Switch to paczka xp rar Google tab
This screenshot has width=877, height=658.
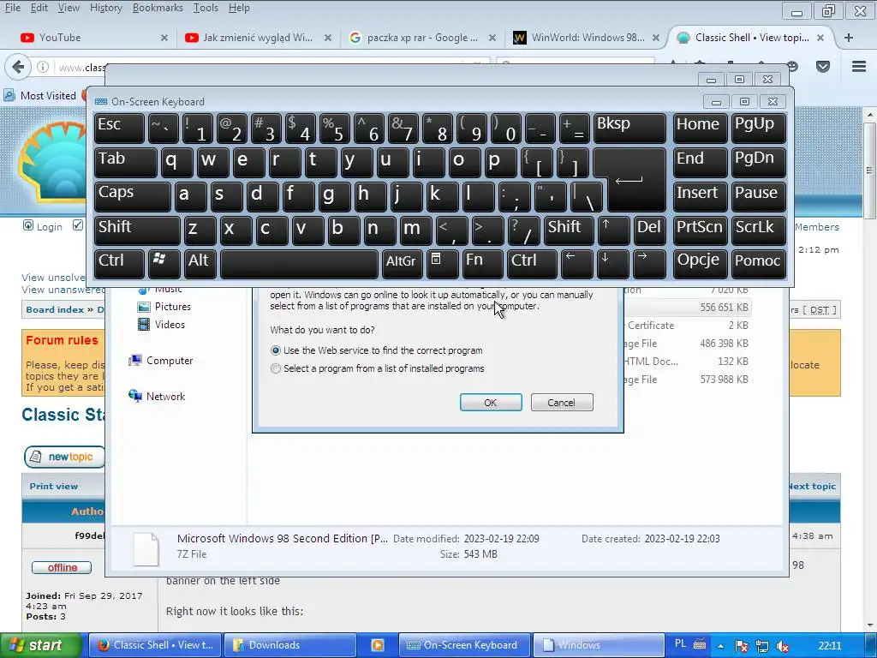point(421,38)
